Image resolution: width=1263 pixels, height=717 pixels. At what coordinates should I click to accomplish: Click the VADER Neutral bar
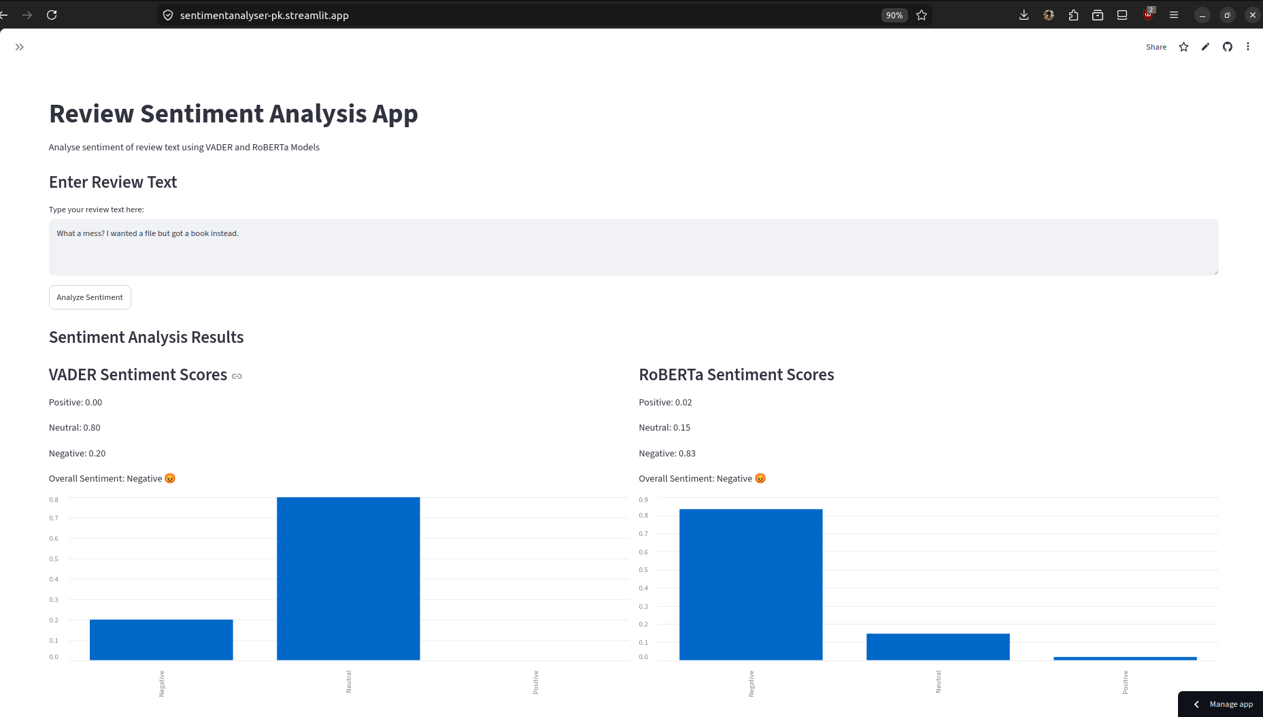coord(348,578)
